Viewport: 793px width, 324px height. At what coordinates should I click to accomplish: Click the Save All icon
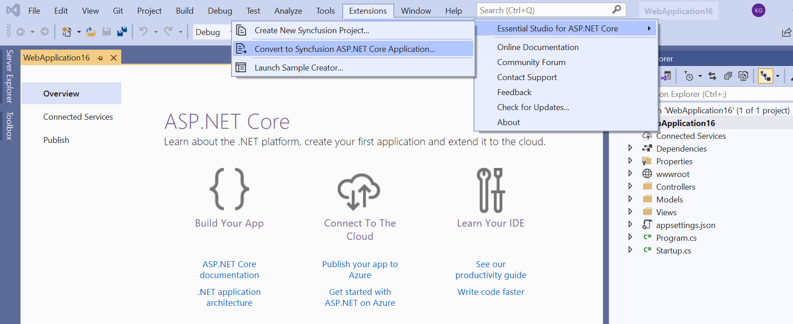point(122,31)
